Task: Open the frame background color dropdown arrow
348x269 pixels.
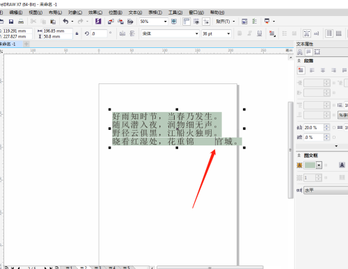Action: [x=319, y=165]
